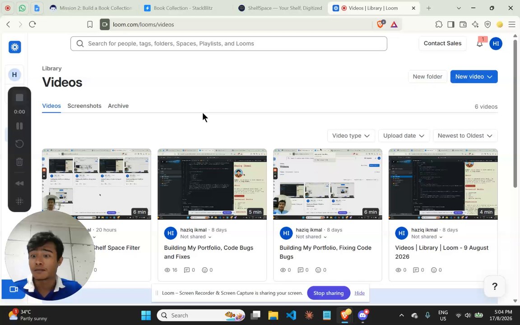
Task: Toggle the browser sidebar panel icon
Action: [450, 24]
